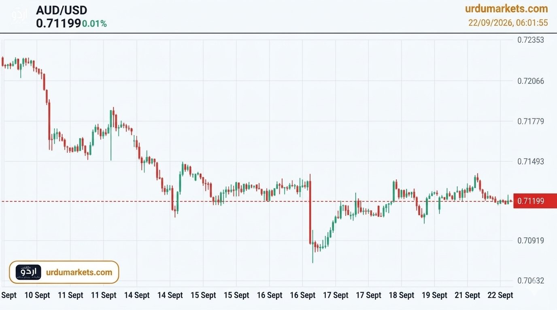Select the 0.70632 price axis label
557x310 pixels.
(531, 281)
